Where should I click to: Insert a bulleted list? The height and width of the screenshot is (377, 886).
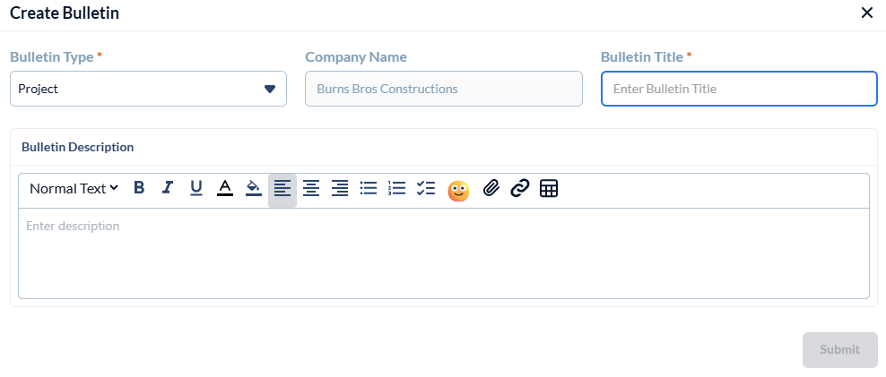[369, 189]
